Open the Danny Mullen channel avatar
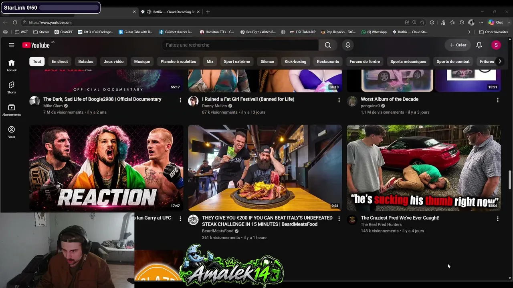The image size is (513, 288). [x=193, y=101]
